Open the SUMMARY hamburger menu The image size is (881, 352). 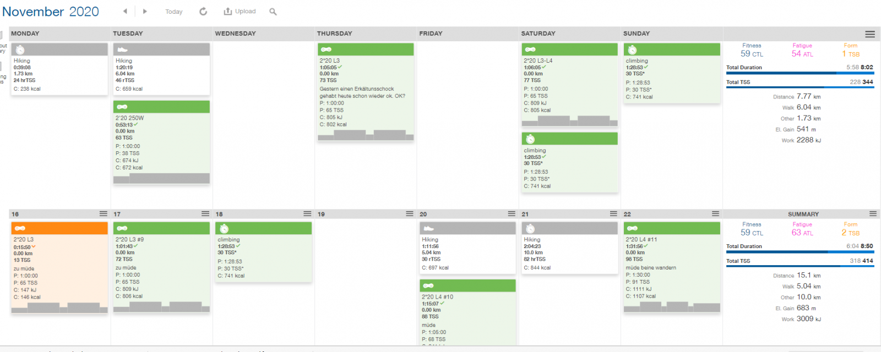[873, 214]
